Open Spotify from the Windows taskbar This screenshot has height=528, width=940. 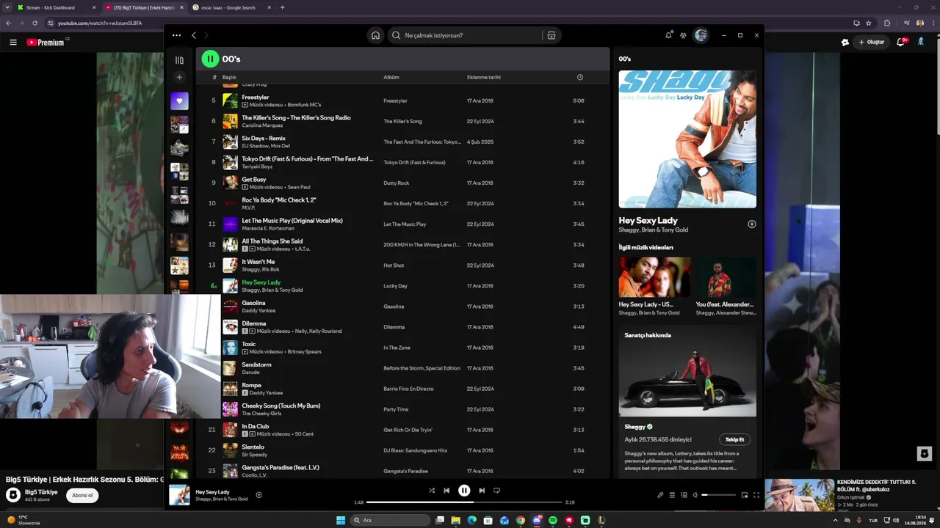point(553,520)
